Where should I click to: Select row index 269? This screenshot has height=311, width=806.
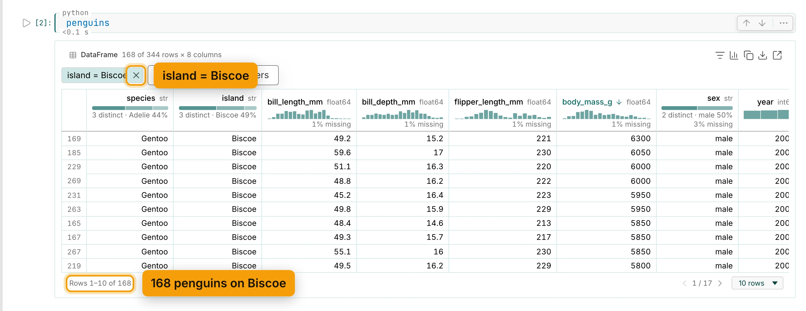(74, 181)
